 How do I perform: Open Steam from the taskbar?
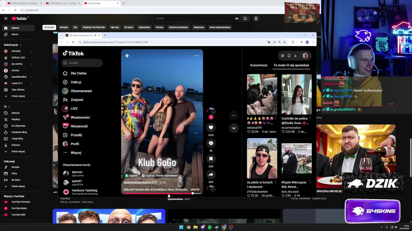coord(217,227)
